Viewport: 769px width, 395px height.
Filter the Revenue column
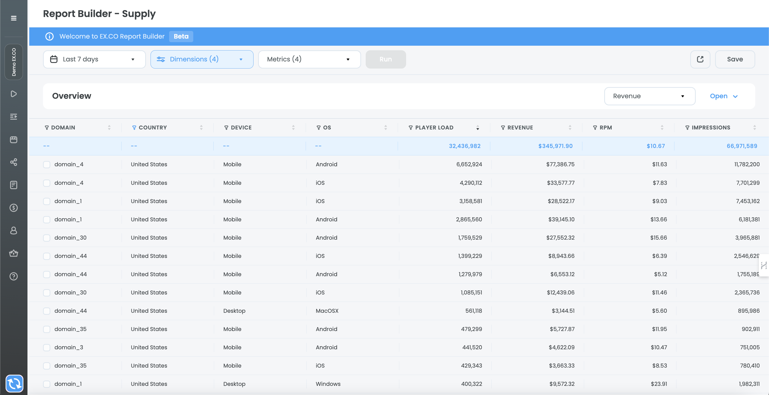[503, 128]
